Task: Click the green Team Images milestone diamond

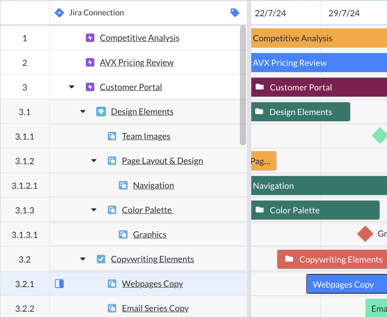Action: 380,135
